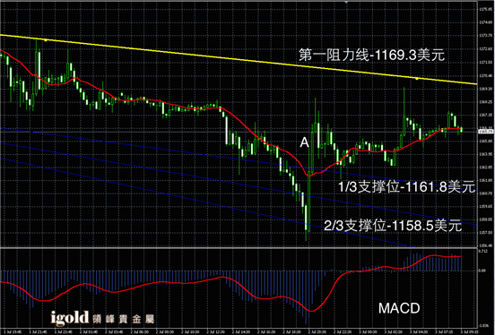Image resolution: width=495 pixels, height=335 pixels.
Task: Select the 1/3支撑位-1161.8美元 text label
Action: click(406, 186)
